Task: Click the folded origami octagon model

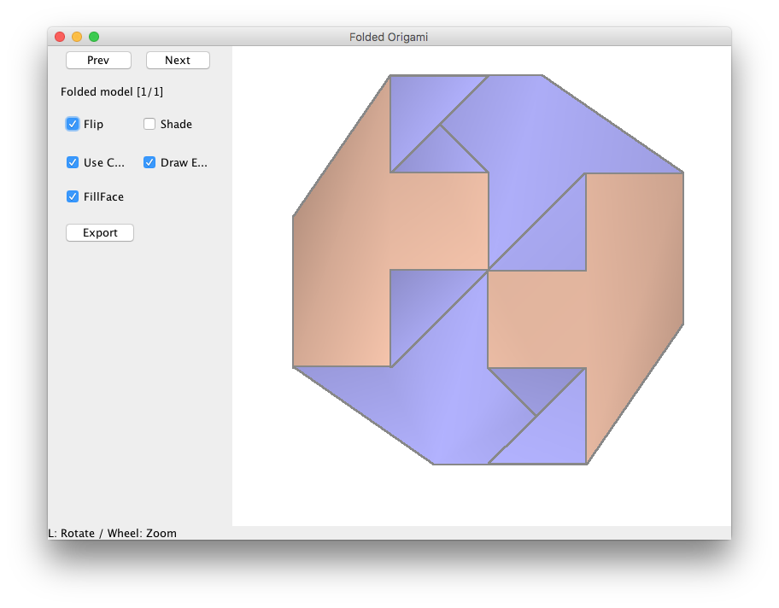Action: [489, 270]
